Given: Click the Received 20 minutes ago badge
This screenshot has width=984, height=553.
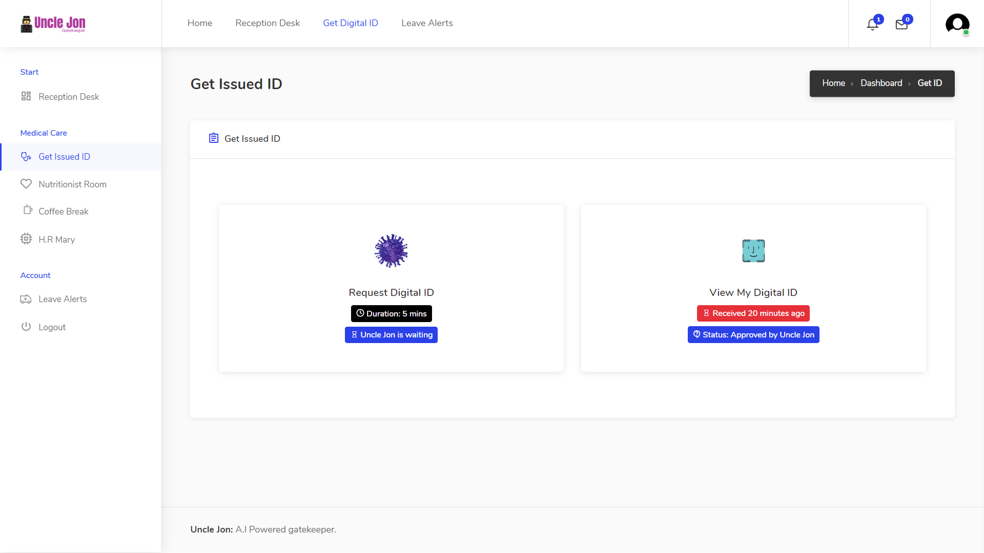Looking at the screenshot, I should click(x=753, y=313).
